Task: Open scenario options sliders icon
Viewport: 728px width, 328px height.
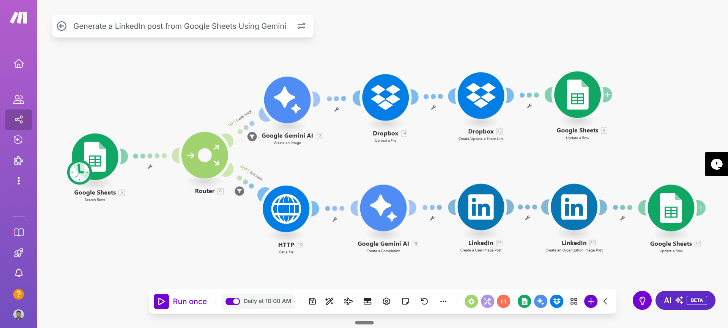Action: (x=301, y=26)
